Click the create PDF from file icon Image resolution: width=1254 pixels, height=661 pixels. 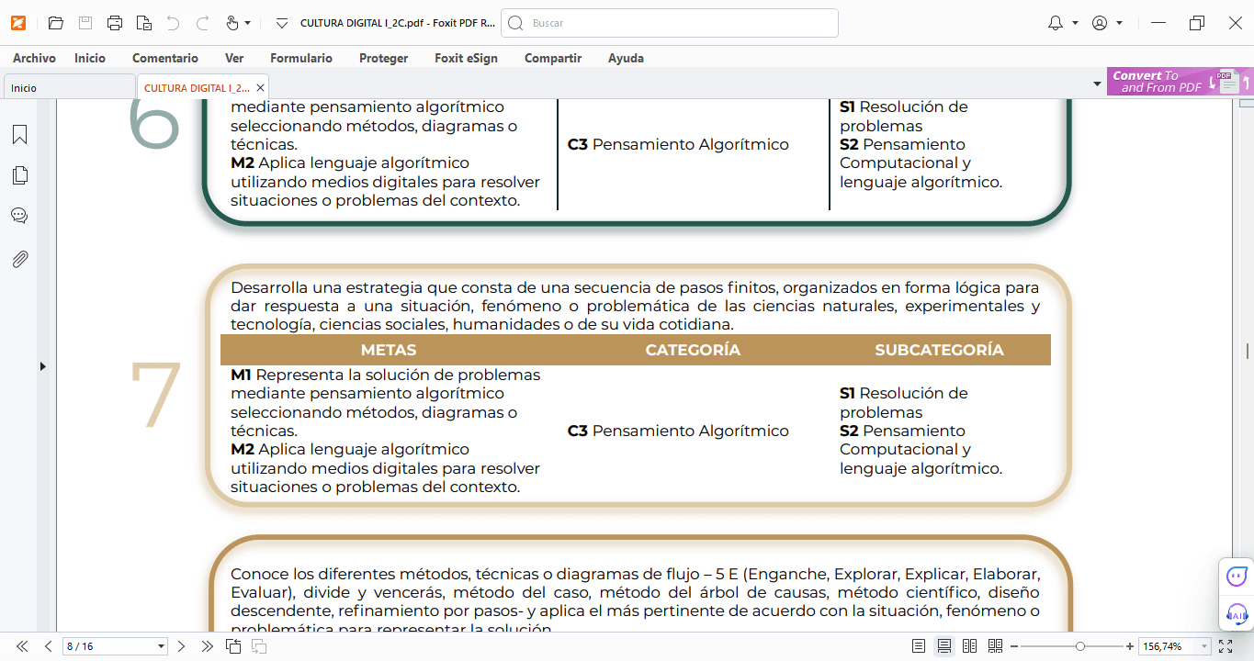143,23
